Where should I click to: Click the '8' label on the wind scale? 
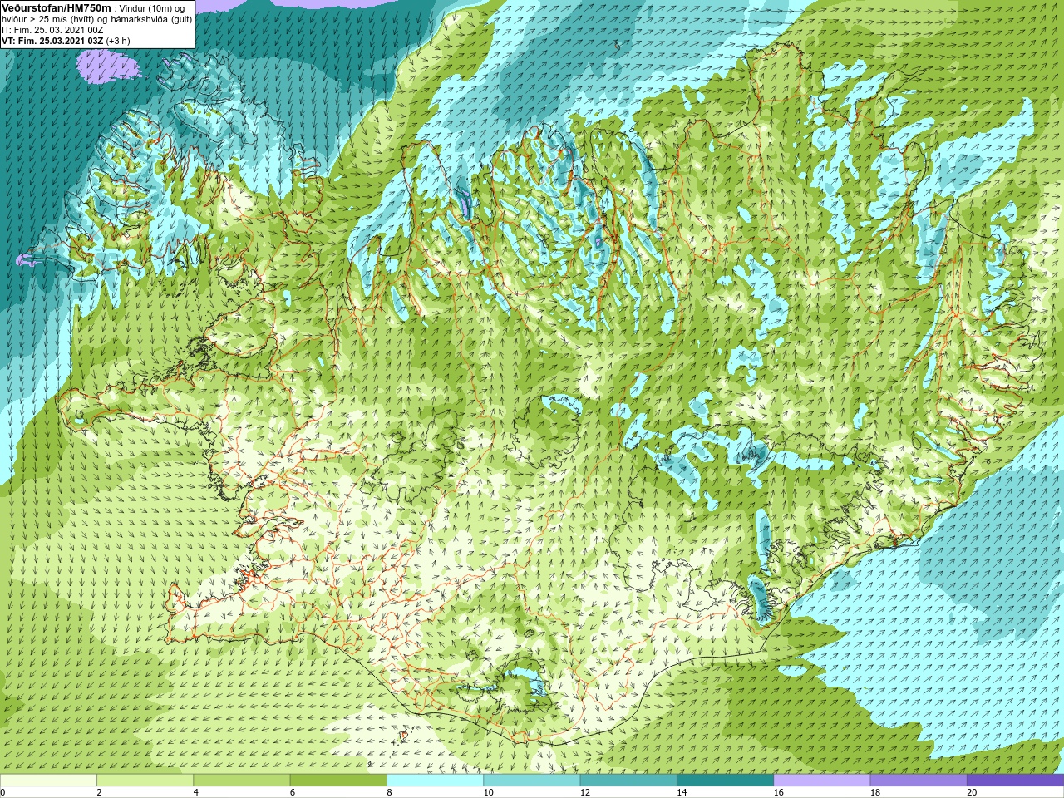(x=389, y=792)
